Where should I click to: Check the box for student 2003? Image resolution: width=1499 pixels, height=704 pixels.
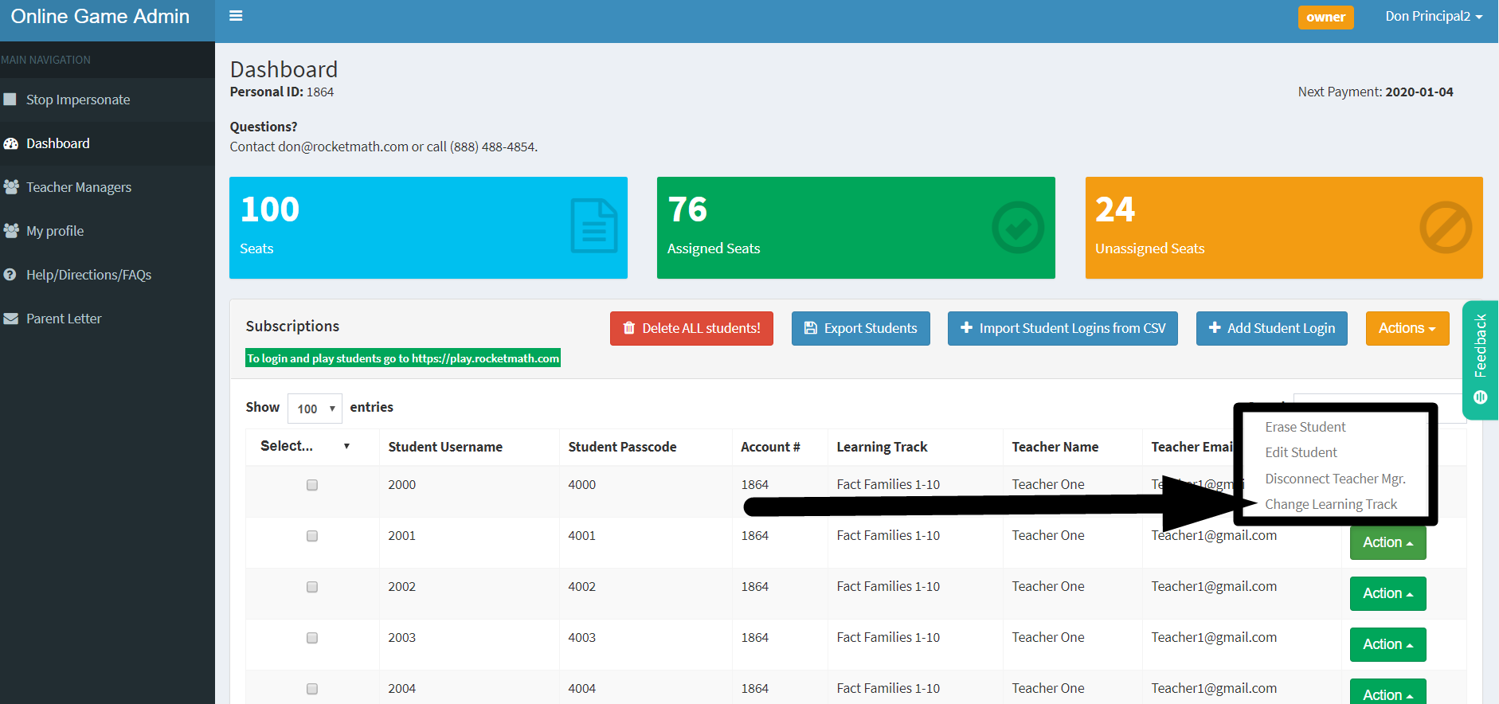click(312, 638)
